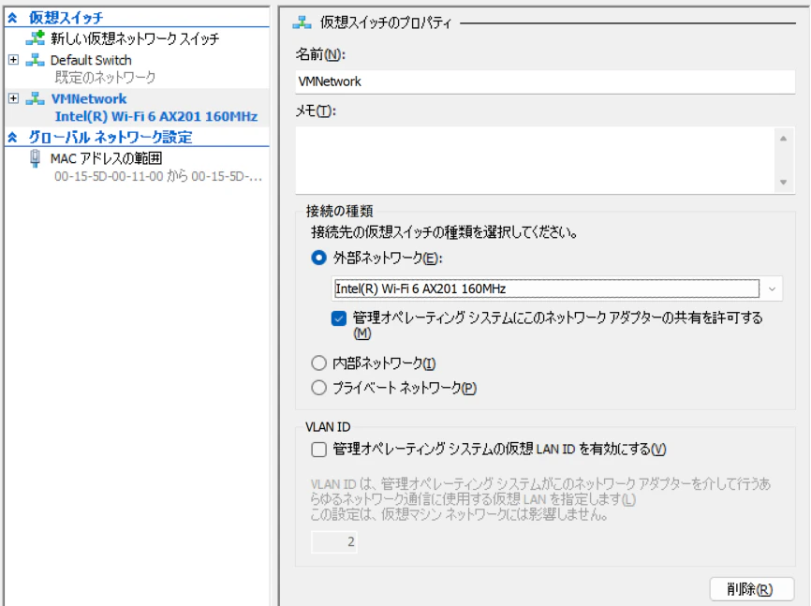Image resolution: width=811 pixels, height=606 pixels.
Task: Click the 仮想スイッチのプロパティ header icon
Action: (x=302, y=22)
